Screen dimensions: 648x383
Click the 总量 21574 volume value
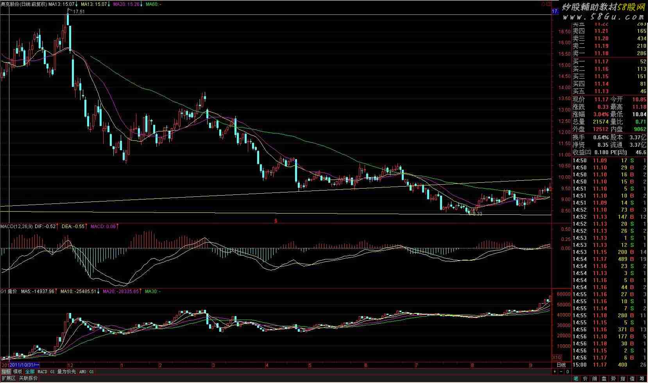click(600, 122)
